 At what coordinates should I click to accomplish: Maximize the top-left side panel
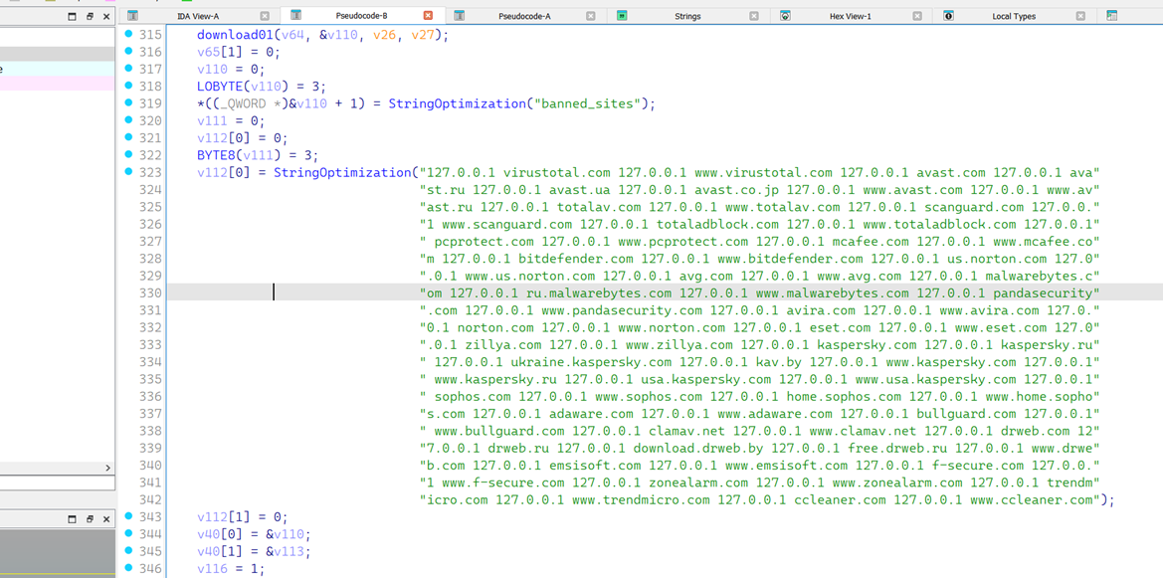click(72, 16)
